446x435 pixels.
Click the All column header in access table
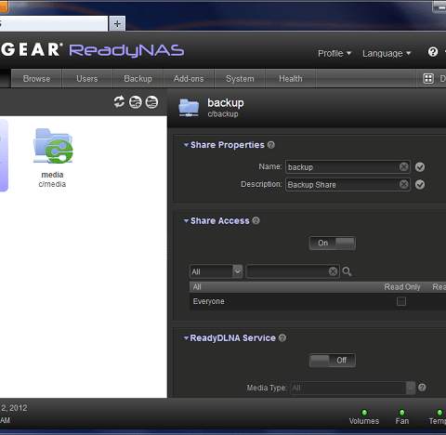point(197,287)
